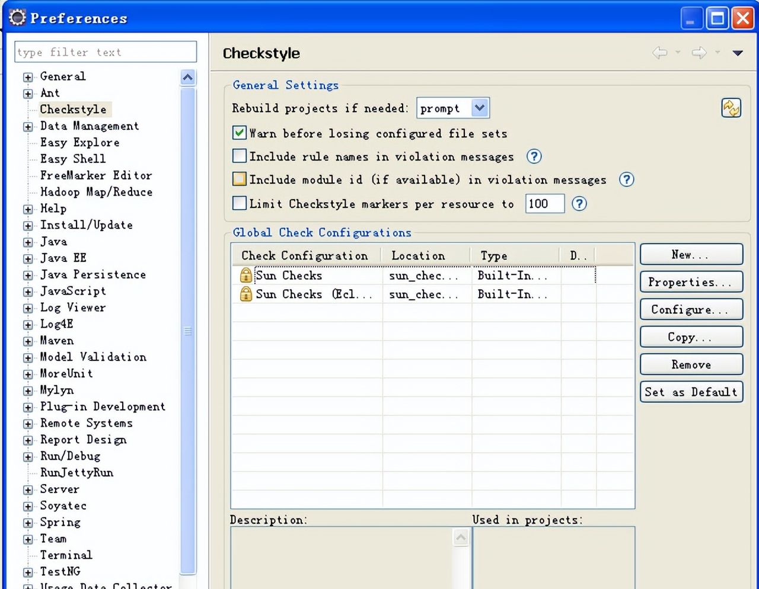Viewport: 759px width, 589px height.
Task: Select FreeMarker Editor preferences
Action: 96,175
